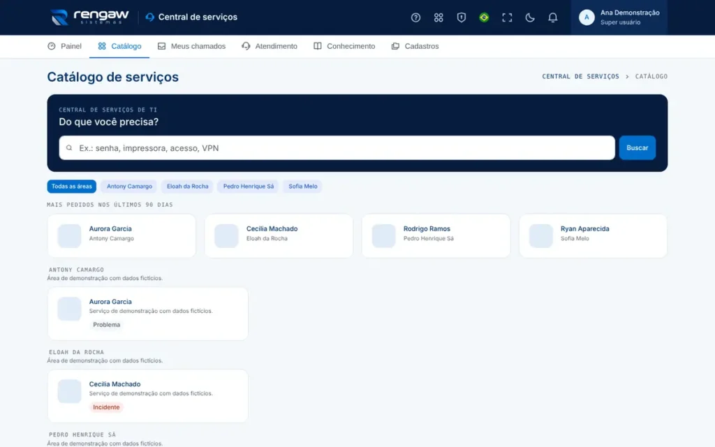Image resolution: width=715 pixels, height=447 pixels.
Task: Go to Meus chamados tab
Action: 191,46
